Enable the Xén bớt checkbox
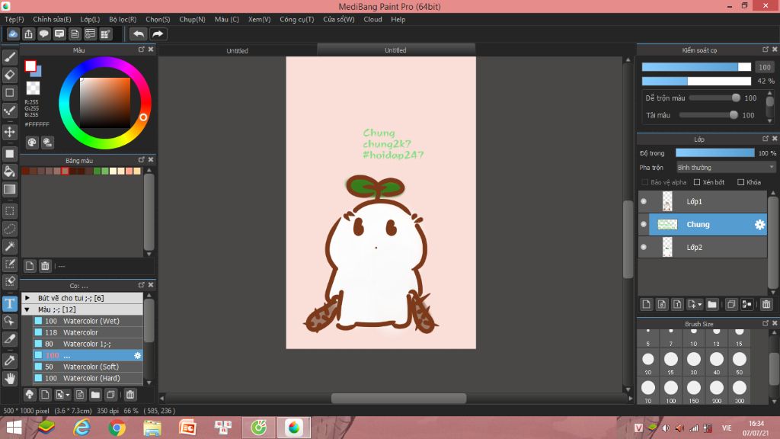The image size is (780, 439). click(x=697, y=182)
